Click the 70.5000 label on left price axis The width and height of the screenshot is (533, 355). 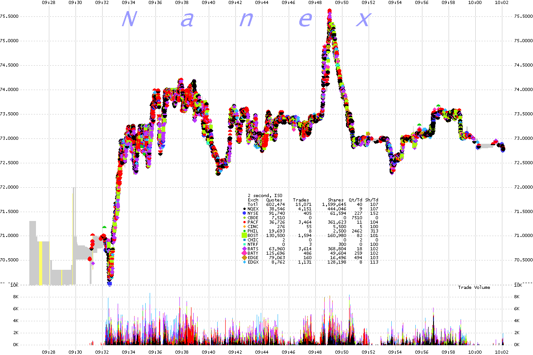coord(10,260)
